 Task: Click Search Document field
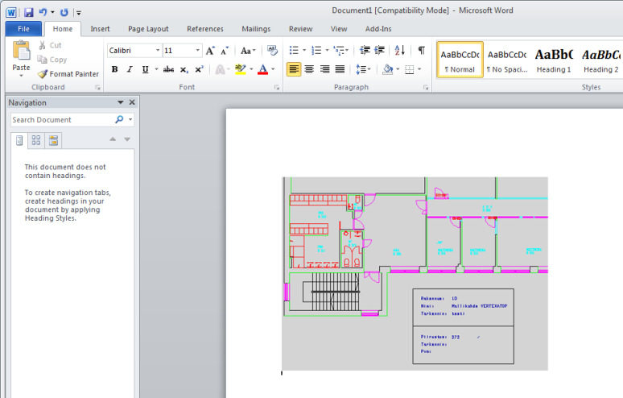coord(62,120)
